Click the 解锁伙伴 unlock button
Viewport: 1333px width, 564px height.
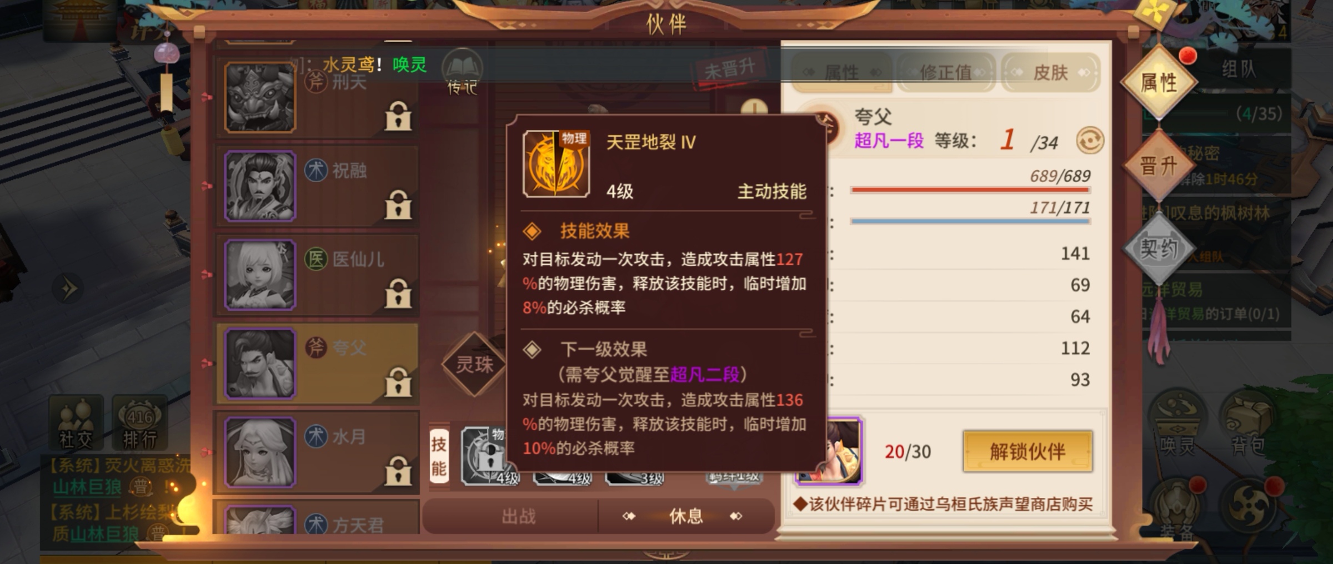(1028, 451)
